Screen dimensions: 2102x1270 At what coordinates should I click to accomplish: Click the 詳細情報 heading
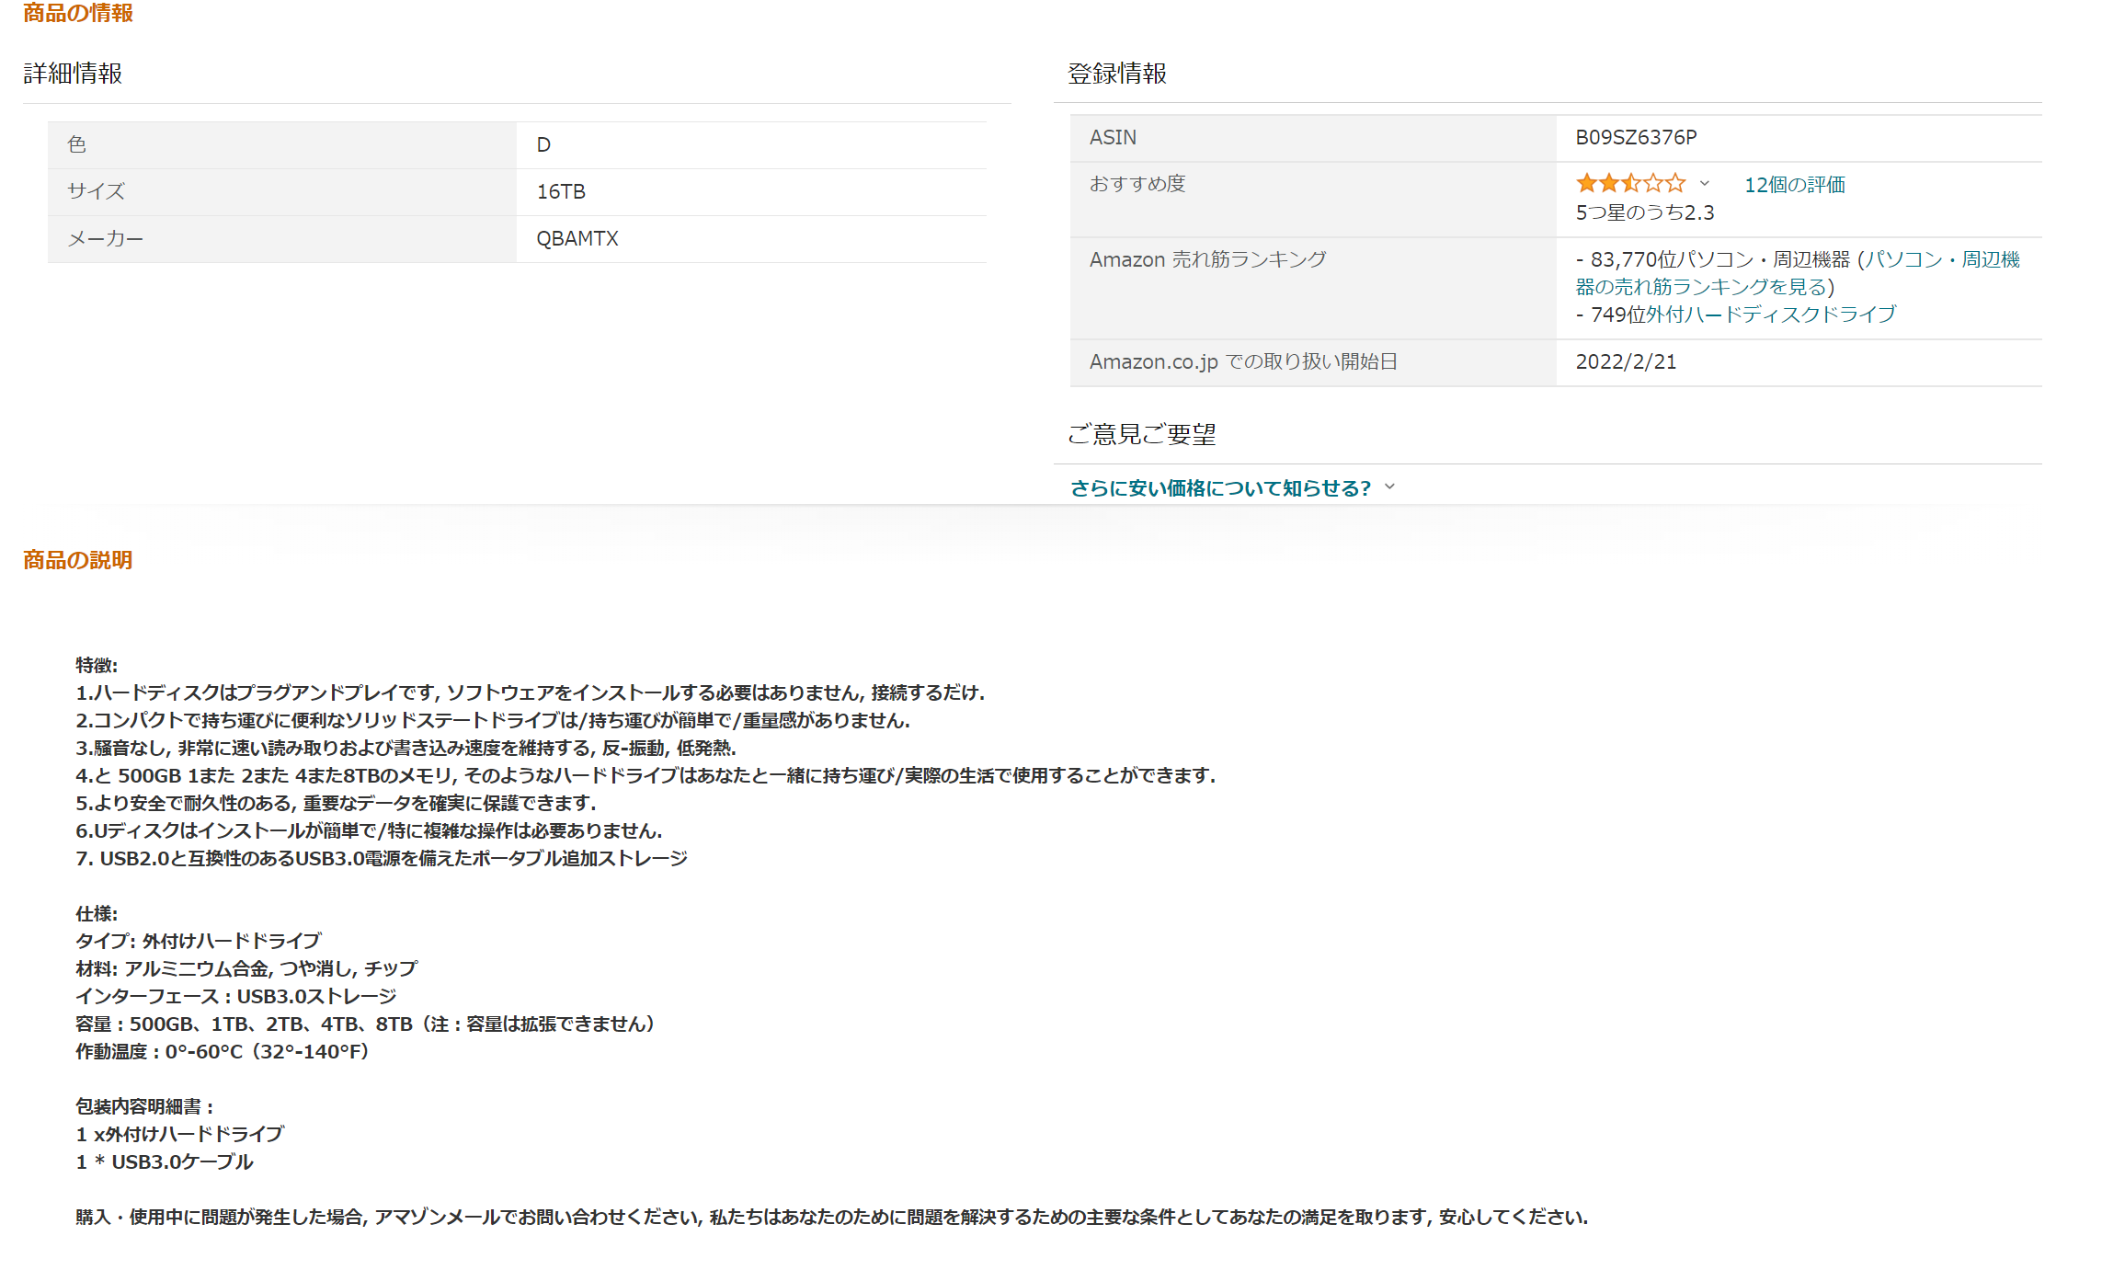[x=73, y=74]
